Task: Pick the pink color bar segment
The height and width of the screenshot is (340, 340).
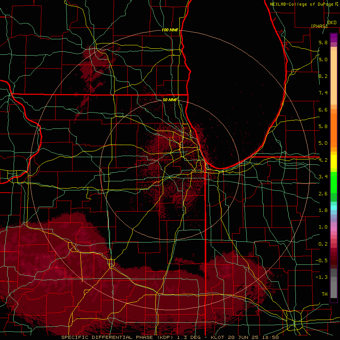Action: click(334, 229)
